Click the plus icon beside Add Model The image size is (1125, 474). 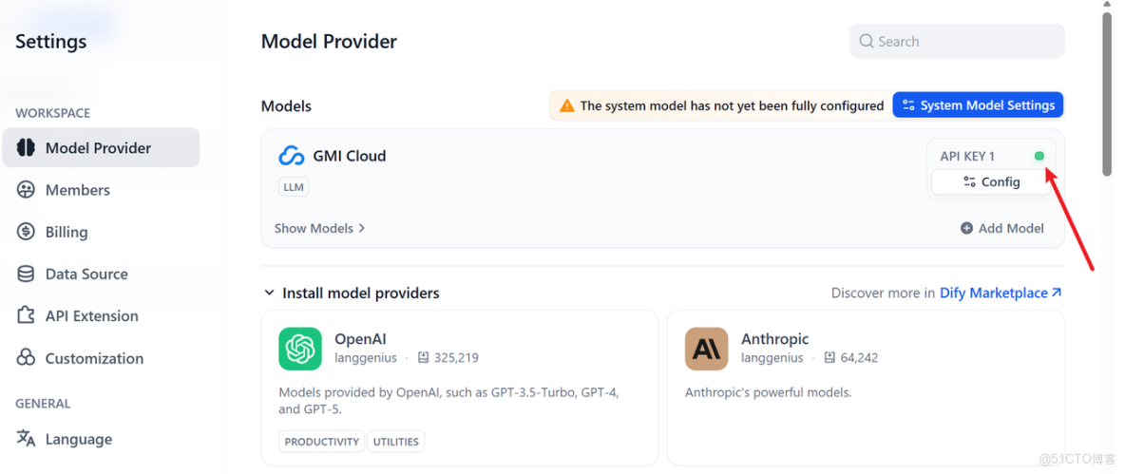[966, 228]
